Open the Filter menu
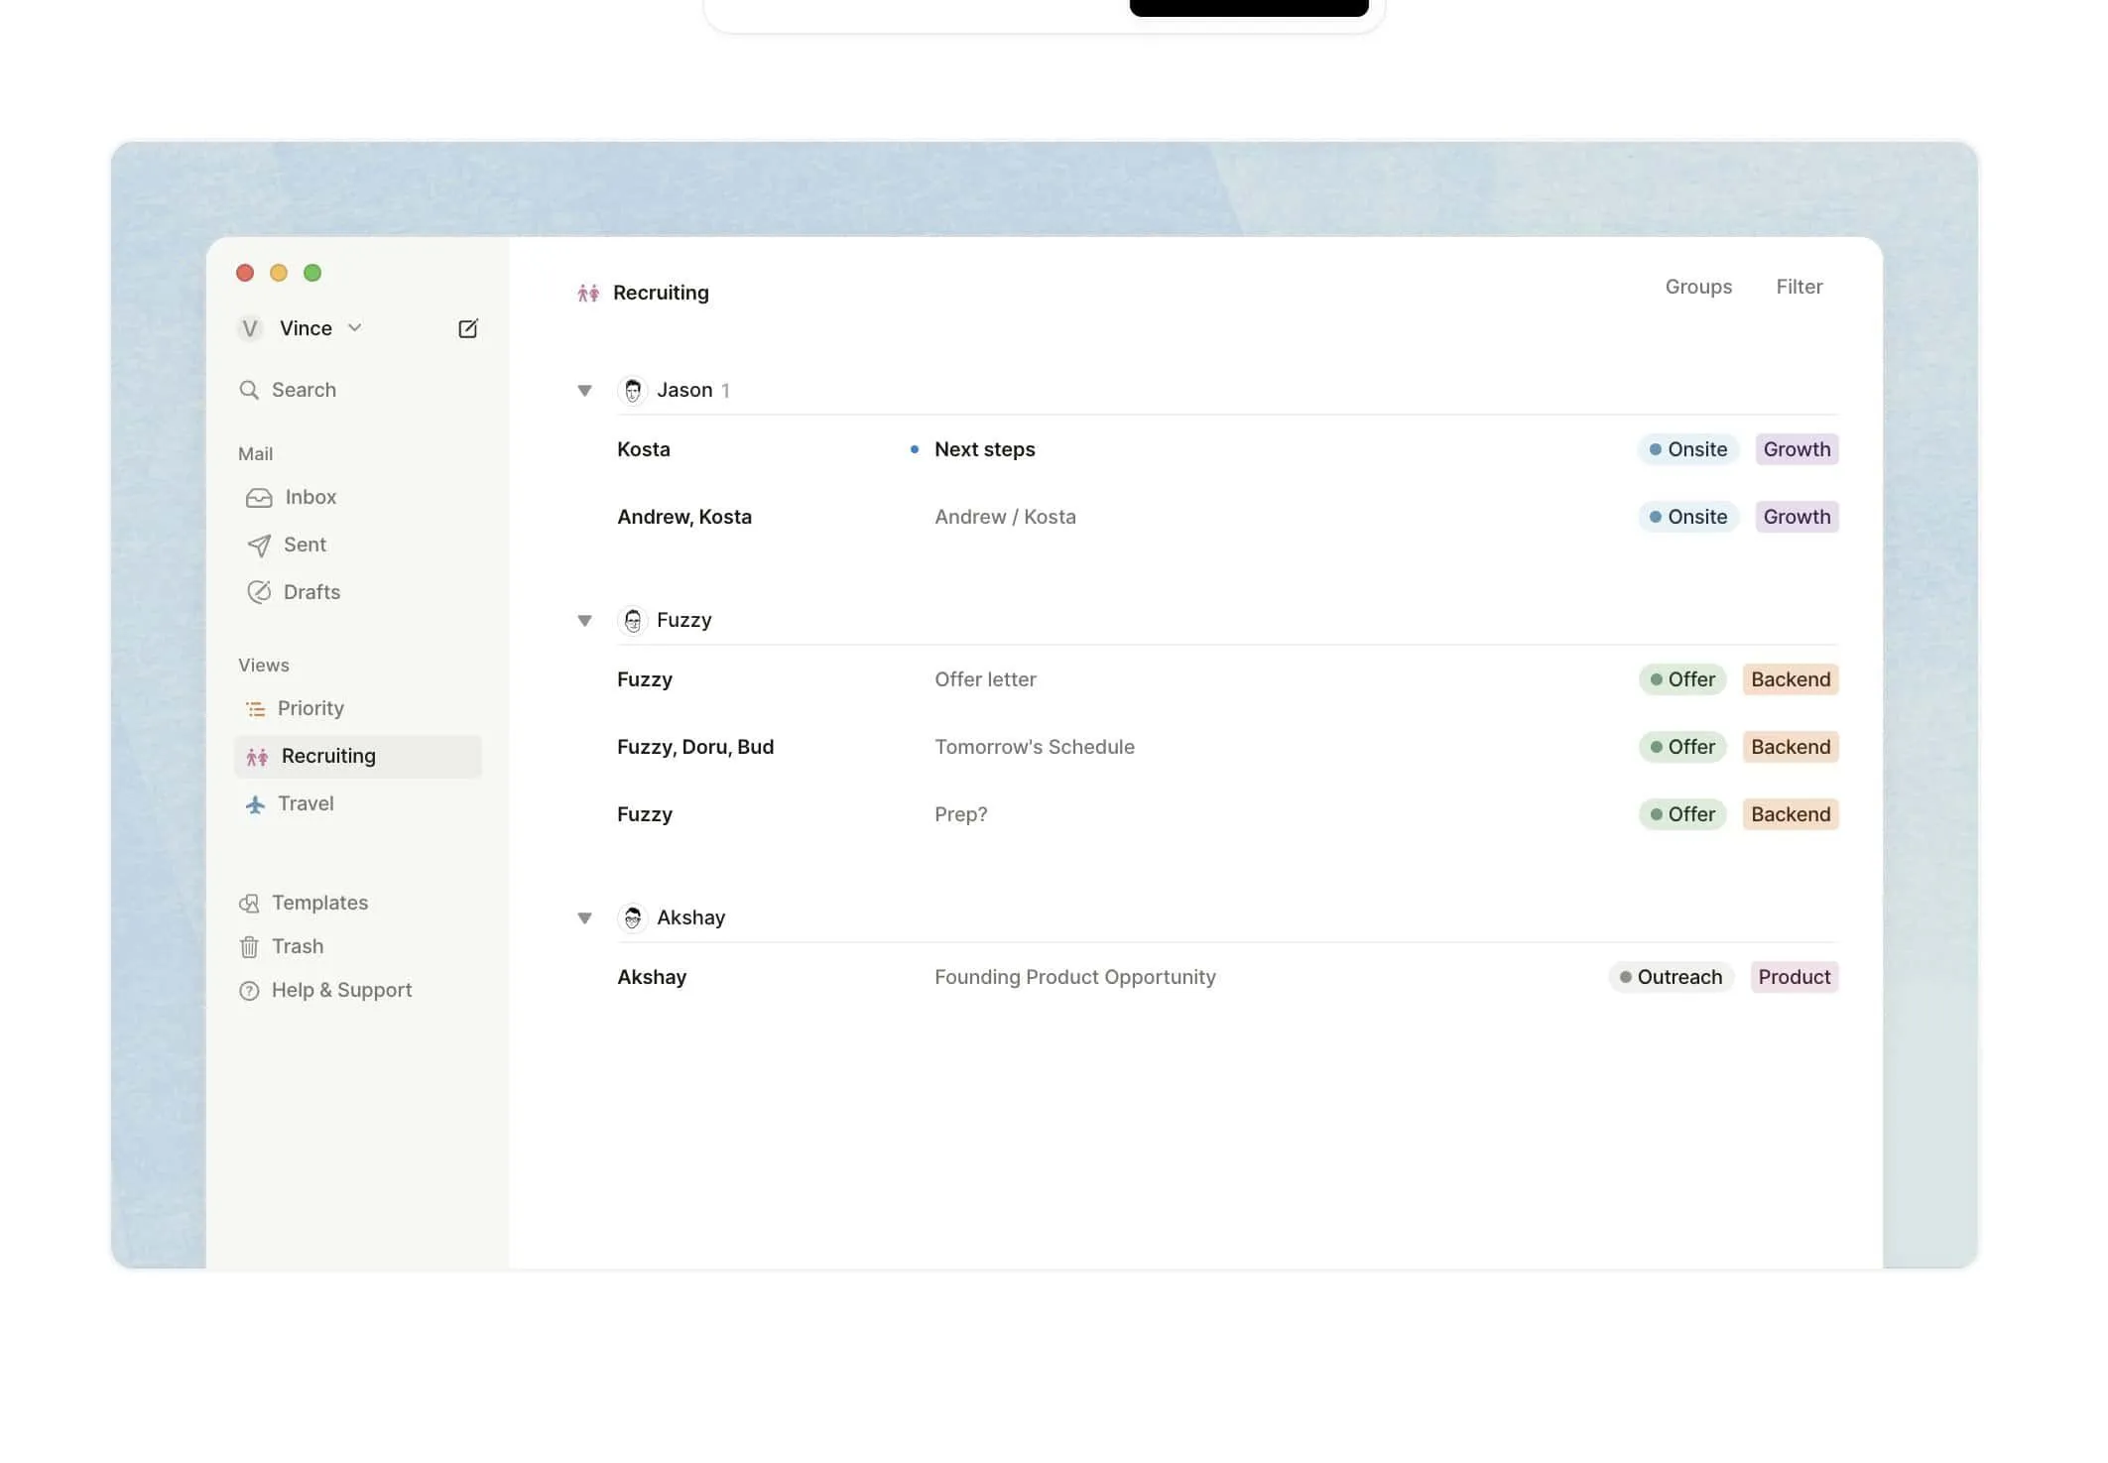Viewport: 2108px width, 1463px height. click(1798, 287)
